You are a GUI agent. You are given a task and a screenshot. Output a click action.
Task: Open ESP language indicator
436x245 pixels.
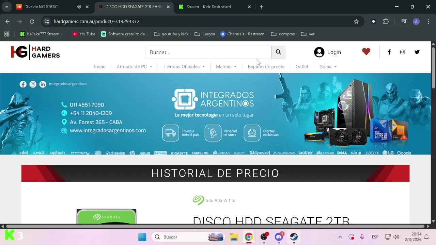[375, 237]
